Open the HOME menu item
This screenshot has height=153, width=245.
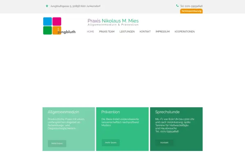(x=90, y=31)
